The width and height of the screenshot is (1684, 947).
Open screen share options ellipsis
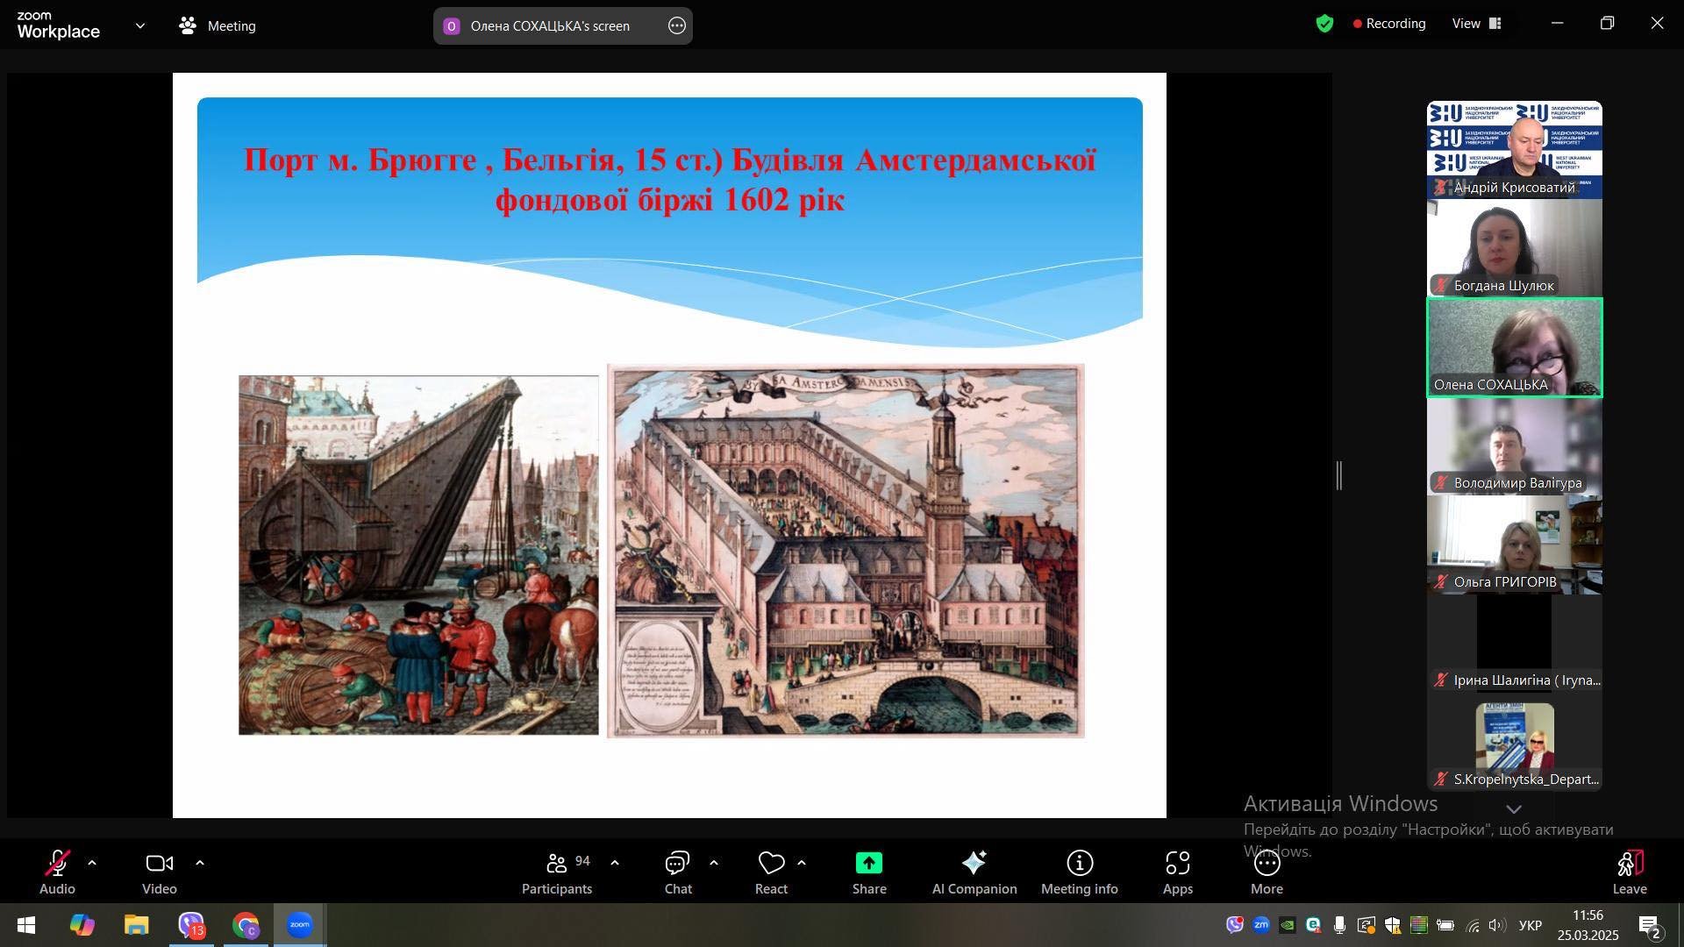pos(677,25)
